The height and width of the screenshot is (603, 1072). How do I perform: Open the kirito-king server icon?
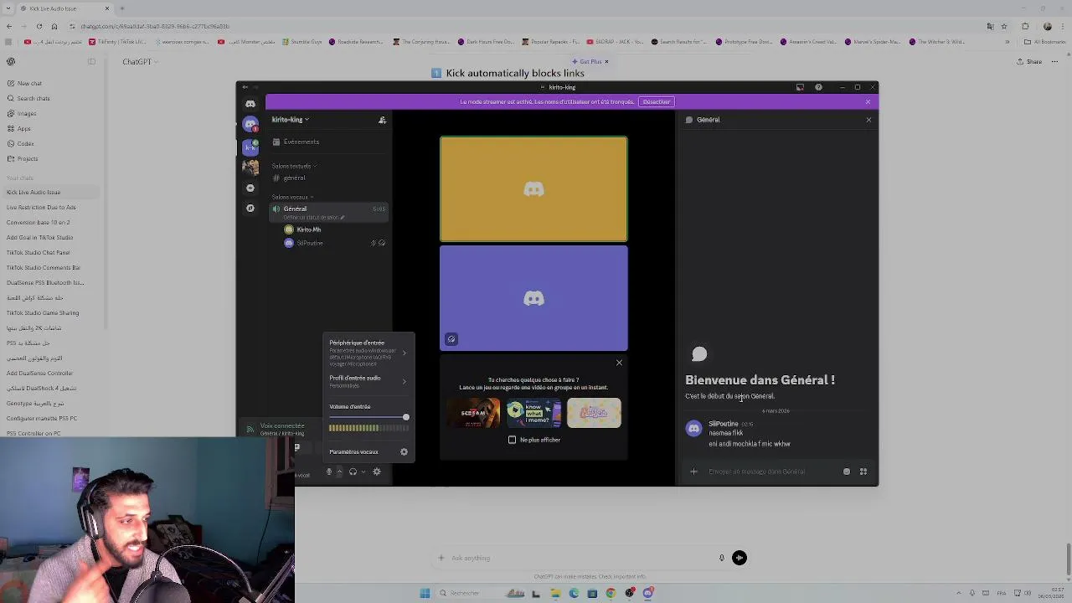tap(250, 147)
